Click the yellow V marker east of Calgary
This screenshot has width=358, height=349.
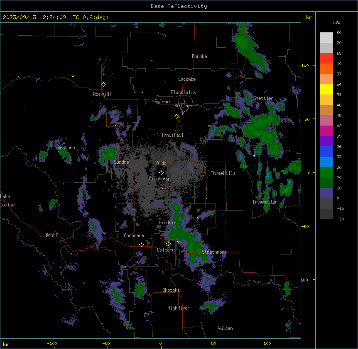pos(178,242)
